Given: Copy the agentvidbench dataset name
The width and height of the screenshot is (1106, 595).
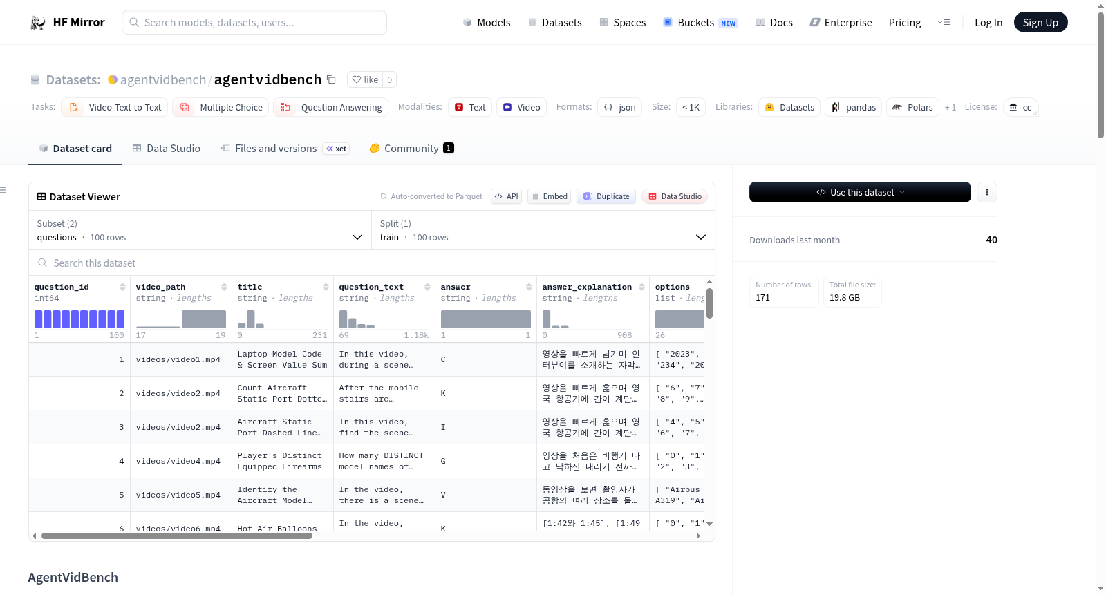Looking at the screenshot, I should tap(332, 79).
